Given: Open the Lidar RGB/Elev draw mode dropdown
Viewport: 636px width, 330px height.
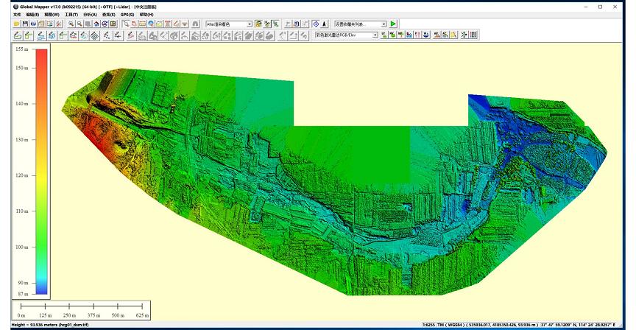Looking at the screenshot, I should pos(375,35).
